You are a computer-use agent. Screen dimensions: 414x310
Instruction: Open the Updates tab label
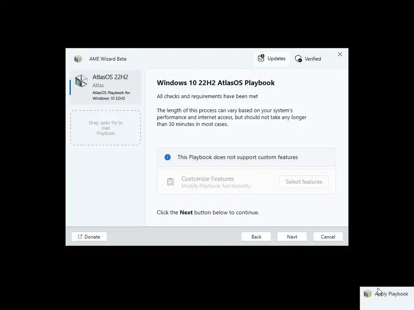(x=276, y=59)
